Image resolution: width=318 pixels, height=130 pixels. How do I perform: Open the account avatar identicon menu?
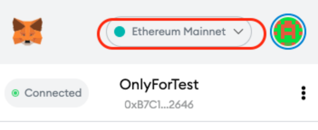288,32
